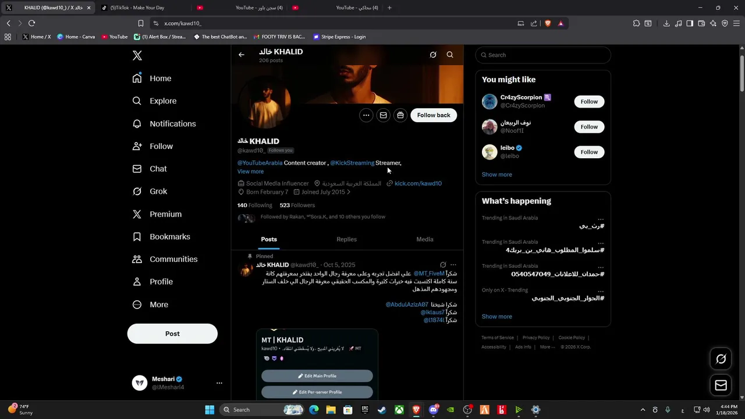Open the @YouTubeArabia mention in bio
Image resolution: width=745 pixels, height=419 pixels.
[x=260, y=163]
